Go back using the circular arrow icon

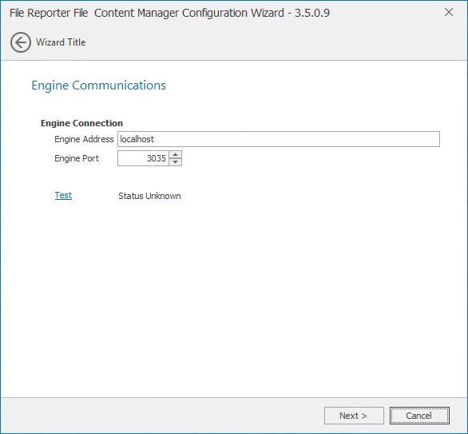(x=21, y=42)
